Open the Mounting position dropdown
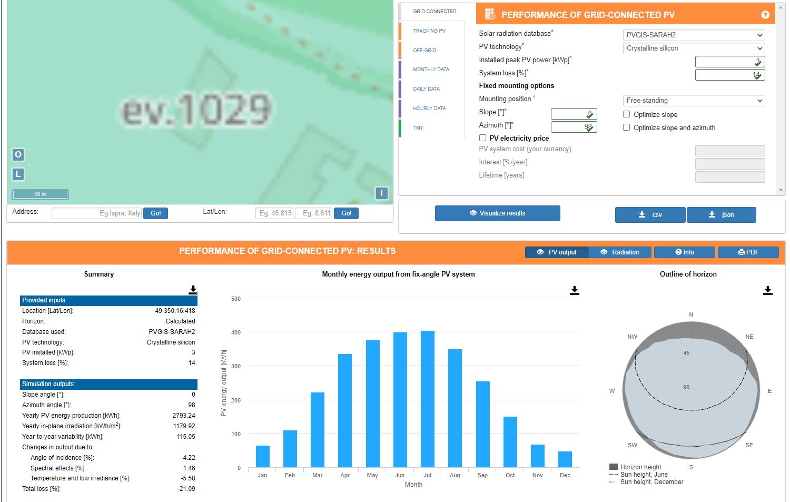The width and height of the screenshot is (790, 502). pyautogui.click(x=694, y=101)
